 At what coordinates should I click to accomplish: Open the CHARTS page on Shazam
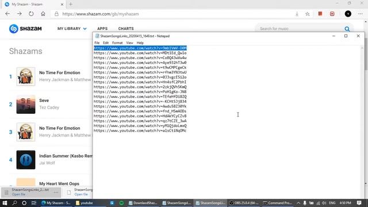tap(126, 29)
